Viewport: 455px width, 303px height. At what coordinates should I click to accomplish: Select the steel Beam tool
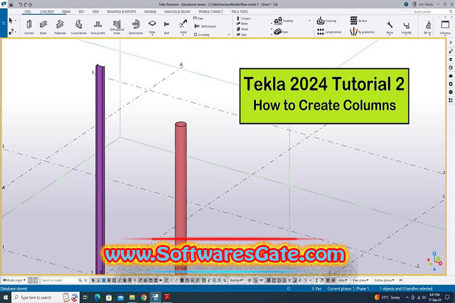(43, 27)
